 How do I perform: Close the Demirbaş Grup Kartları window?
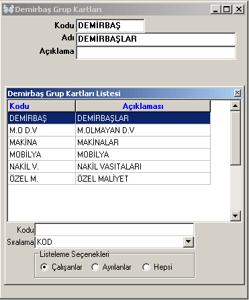click(x=239, y=9)
